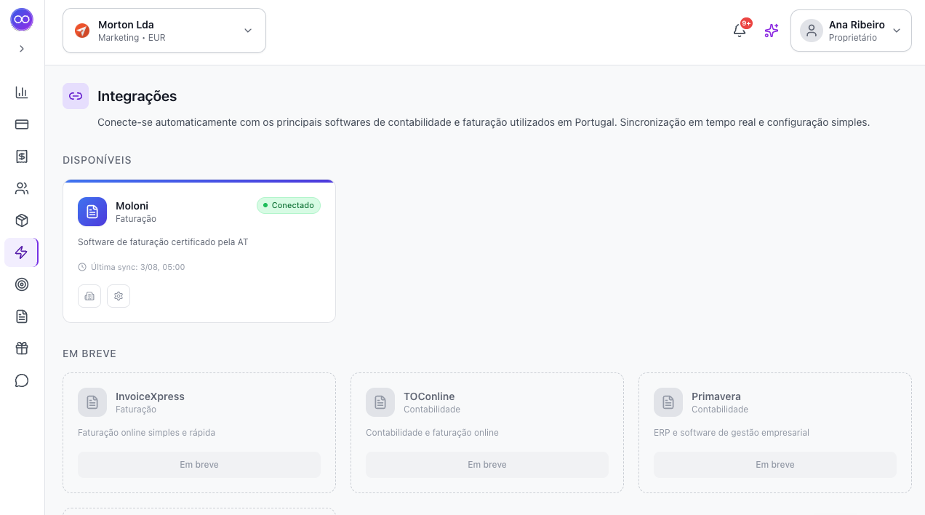Open the Moloni settings gear button
The image size is (925, 515).
(x=119, y=296)
